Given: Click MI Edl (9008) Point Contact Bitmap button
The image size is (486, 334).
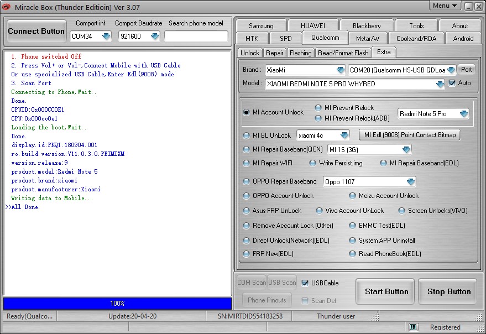Looking at the screenshot, I should 410,135.
